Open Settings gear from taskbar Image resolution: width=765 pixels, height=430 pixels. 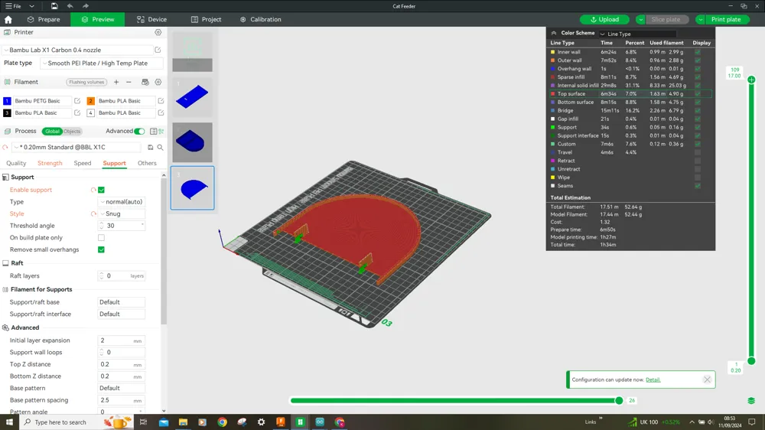click(x=261, y=422)
